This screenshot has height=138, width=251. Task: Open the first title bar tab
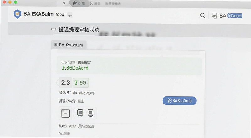pos(79,3)
